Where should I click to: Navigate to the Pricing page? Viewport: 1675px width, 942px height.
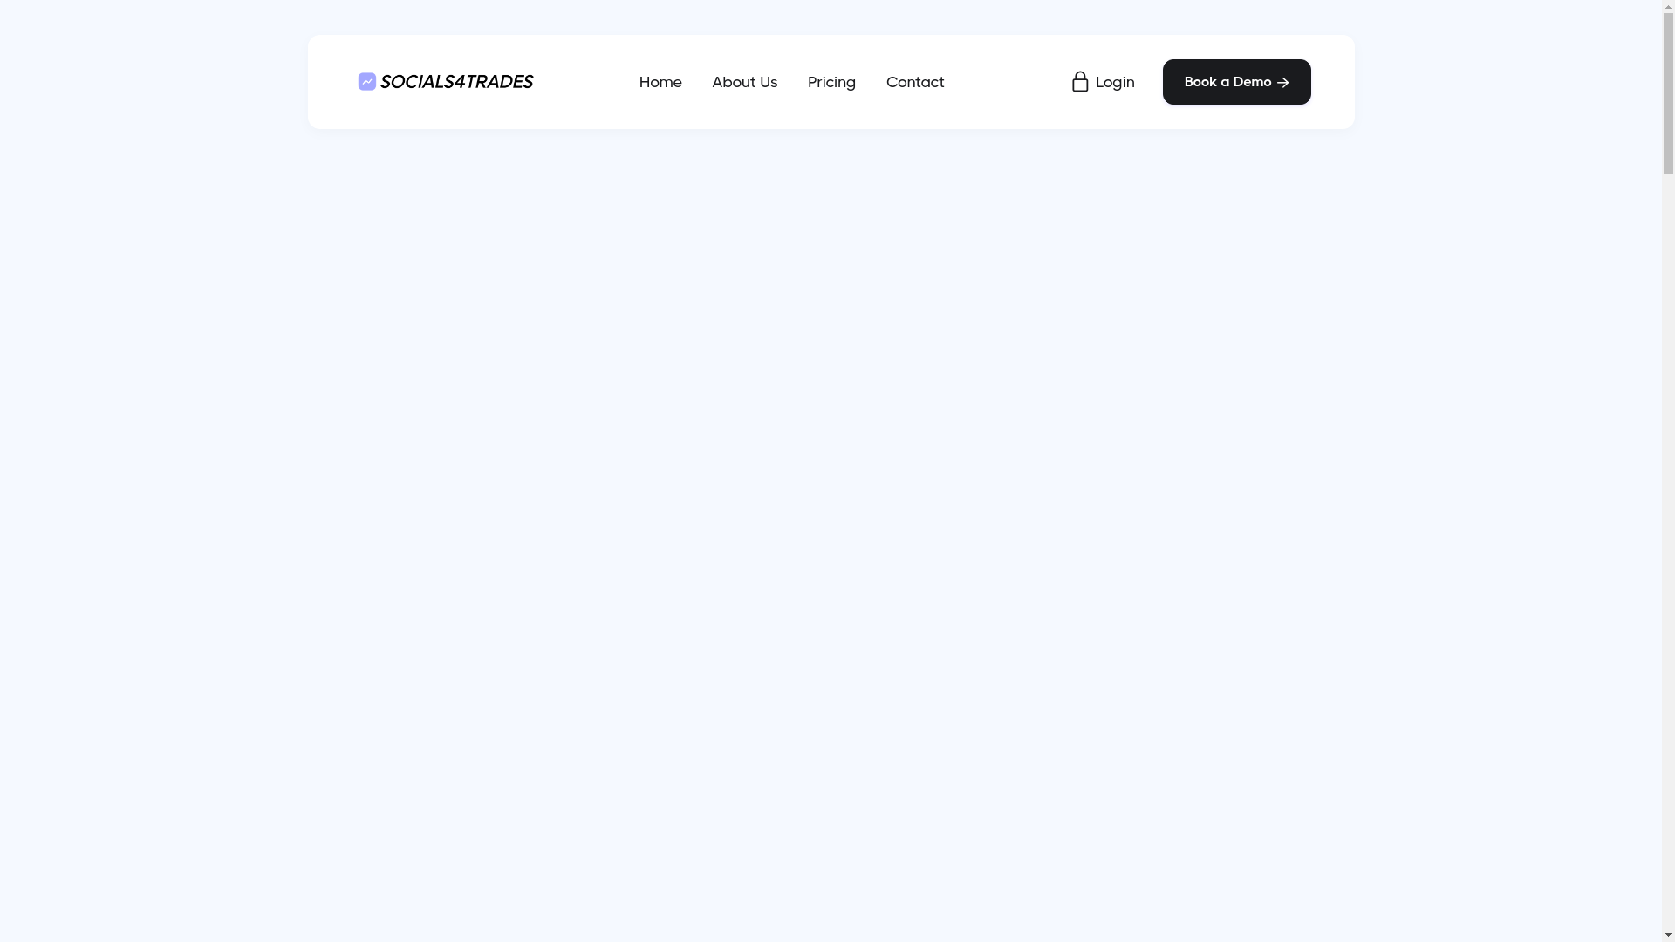(831, 82)
